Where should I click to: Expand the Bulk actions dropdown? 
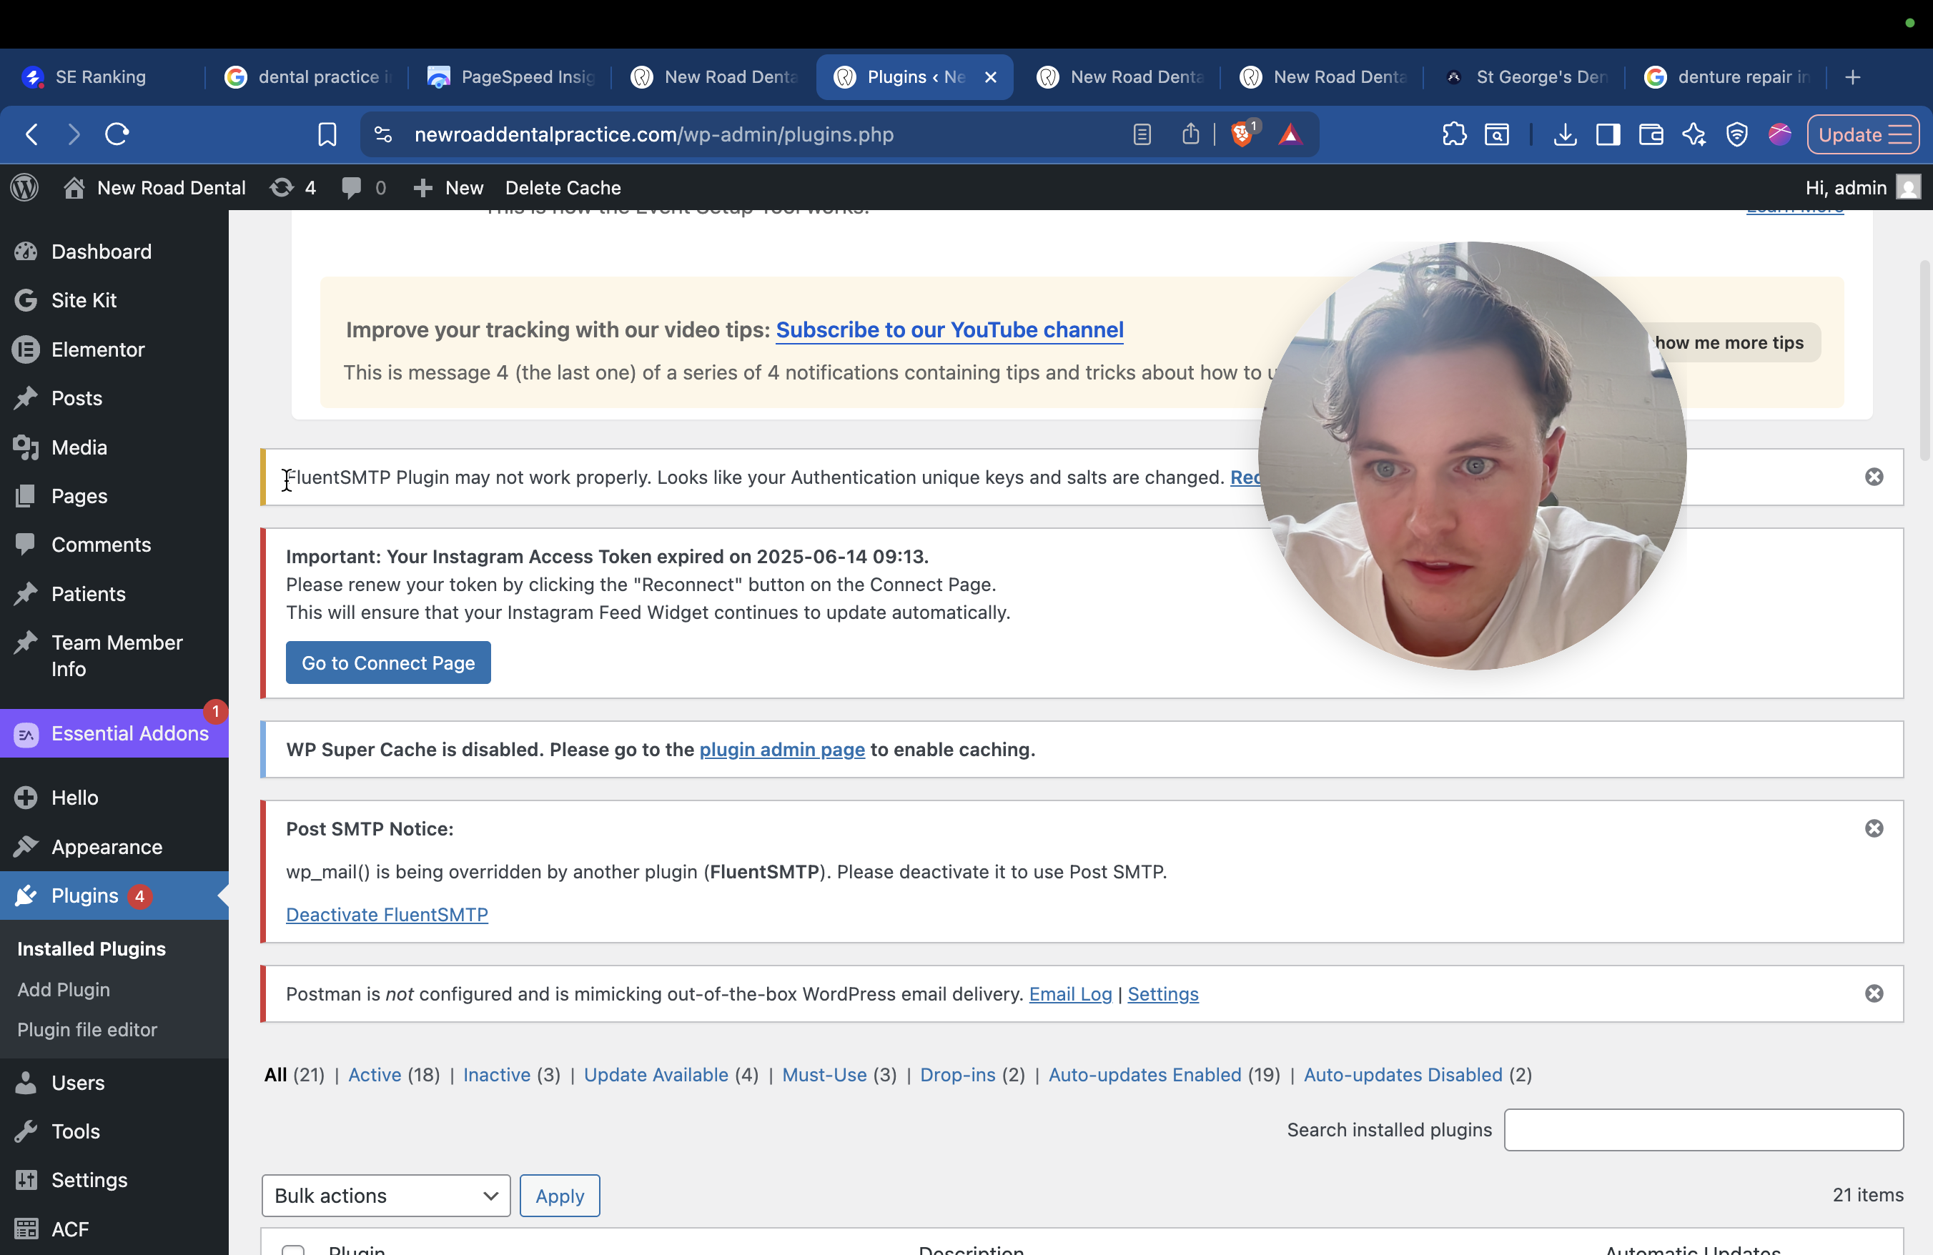click(386, 1195)
